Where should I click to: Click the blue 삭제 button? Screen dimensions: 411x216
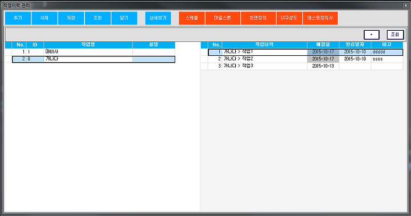(45, 18)
